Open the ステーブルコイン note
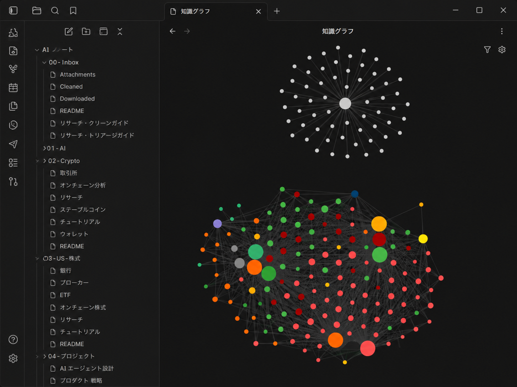Screen dimensions: 517x387 [x=78, y=210]
